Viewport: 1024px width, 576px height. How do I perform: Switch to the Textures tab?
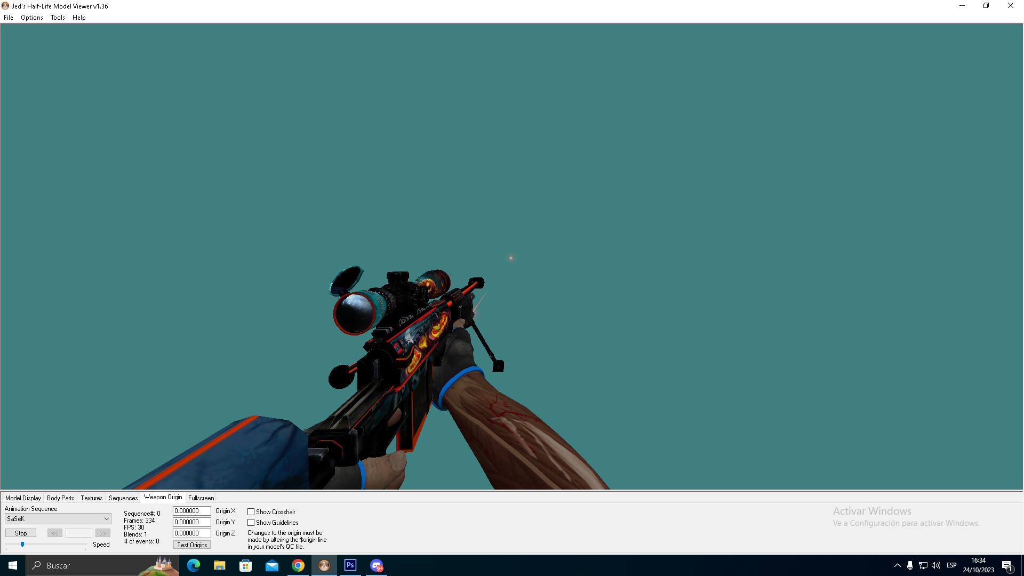(91, 498)
